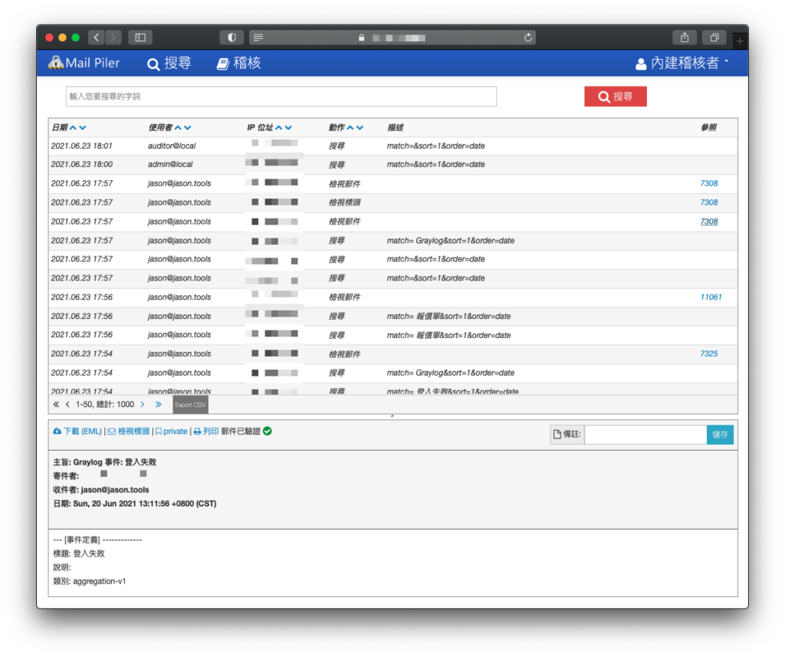This screenshot has height=657, width=785.
Task: Mark message with private link
Action: pyautogui.click(x=171, y=431)
